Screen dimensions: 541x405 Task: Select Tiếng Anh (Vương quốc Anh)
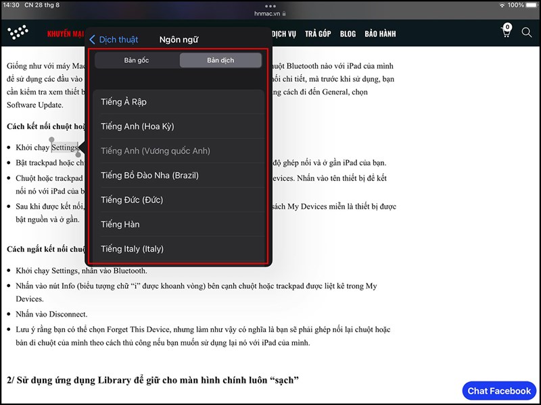(179, 151)
